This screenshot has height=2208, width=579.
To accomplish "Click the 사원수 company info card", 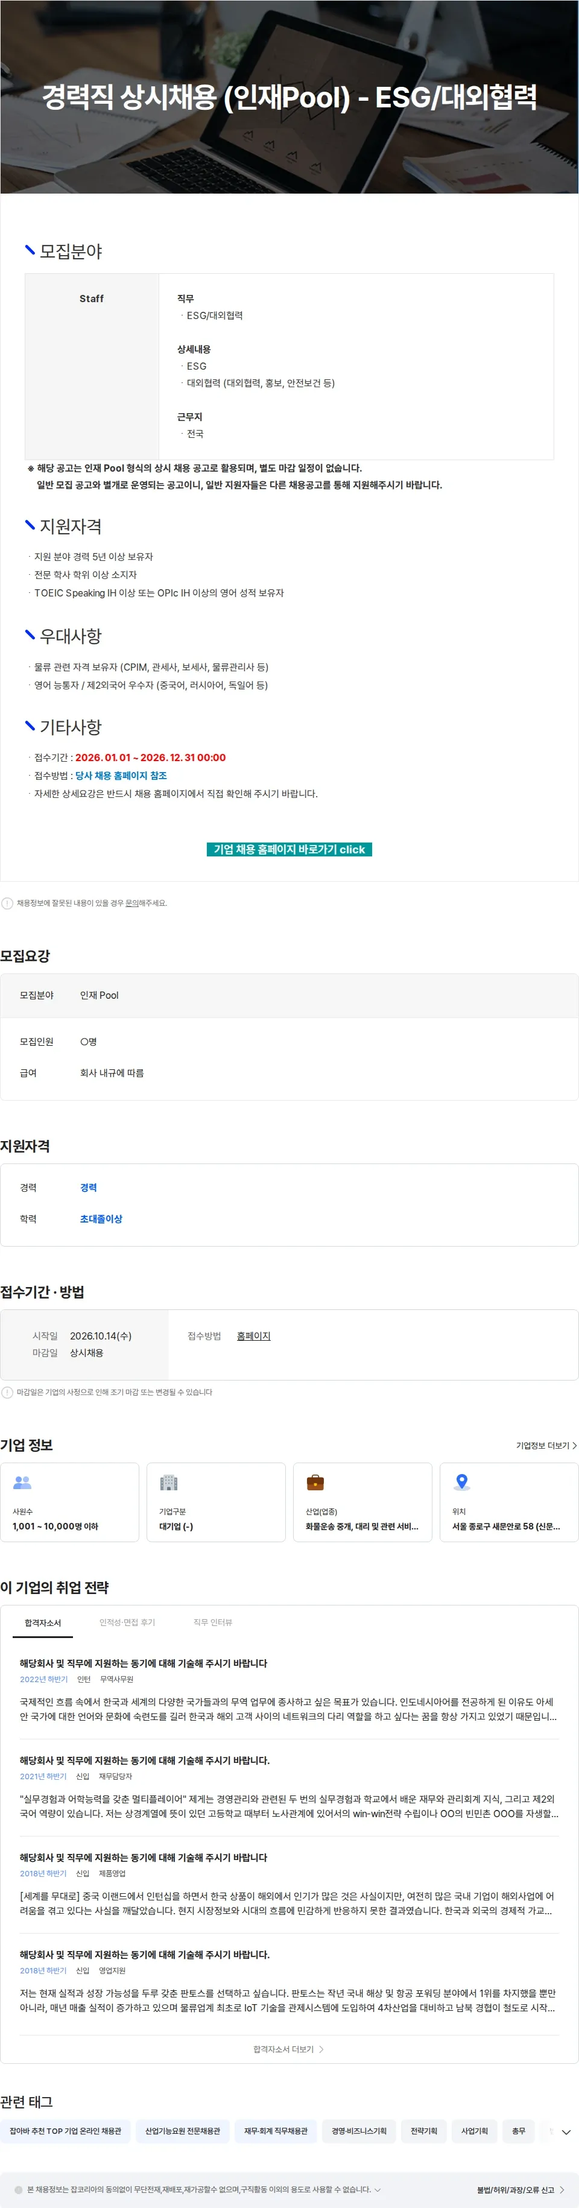I will (x=69, y=1502).
